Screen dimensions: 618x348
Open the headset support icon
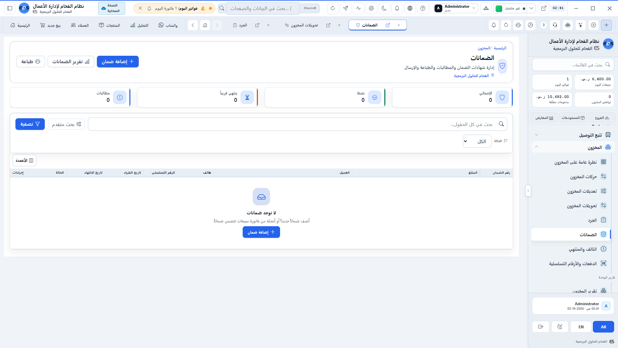coord(555,25)
